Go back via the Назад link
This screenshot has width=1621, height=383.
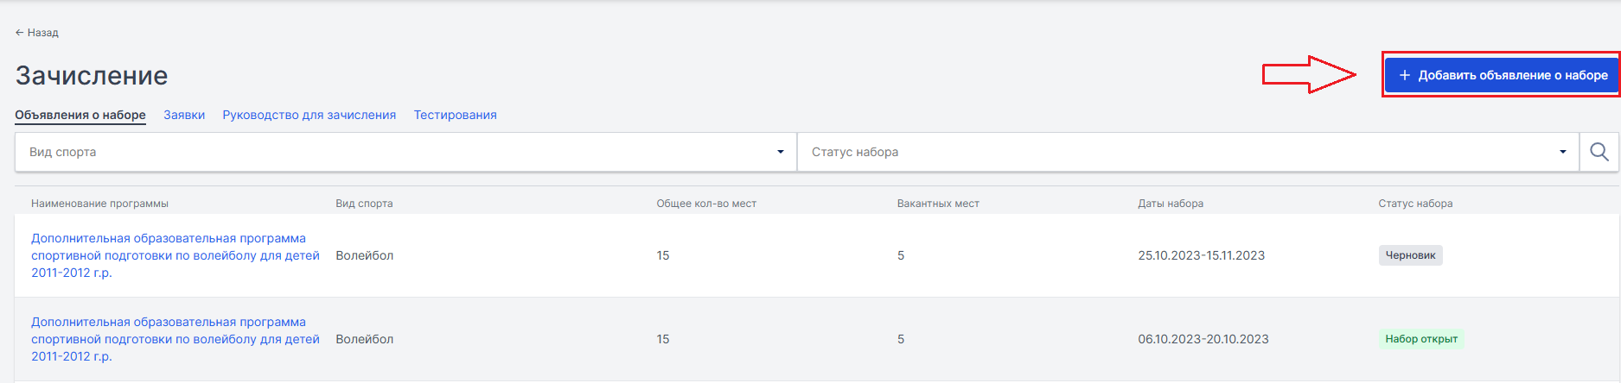click(36, 33)
